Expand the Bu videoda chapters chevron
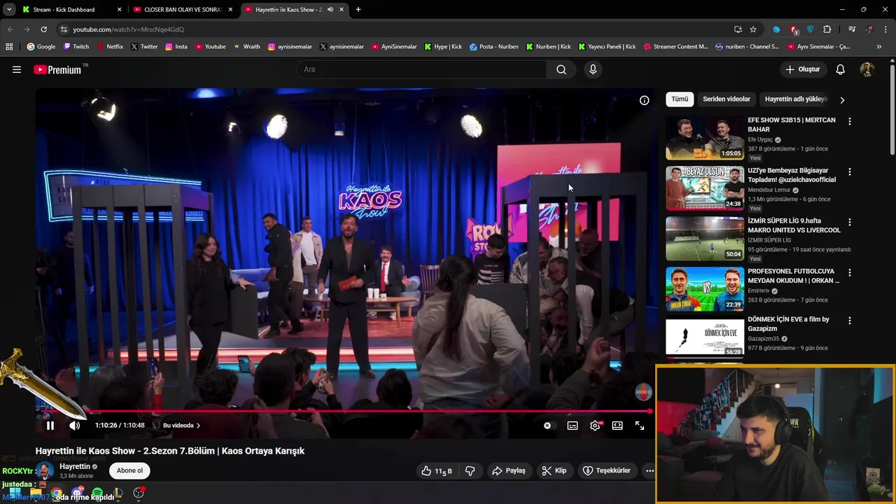Viewport: 896px width, 504px height. (198, 426)
